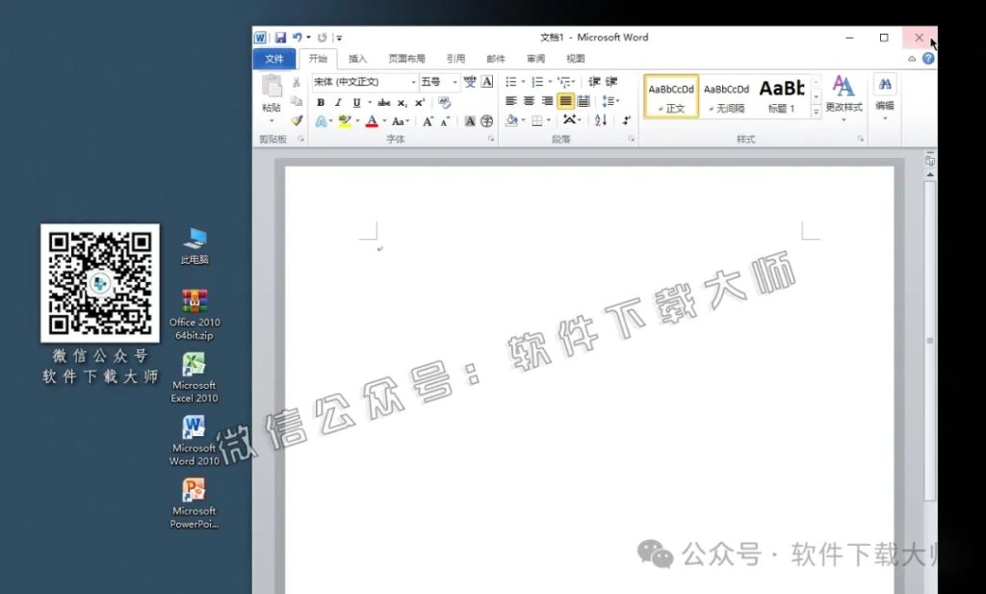The height and width of the screenshot is (594, 986).
Task: Select the italic formatting icon
Action: (x=338, y=102)
